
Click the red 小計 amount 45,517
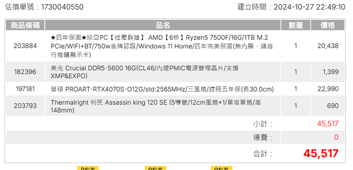(328, 124)
